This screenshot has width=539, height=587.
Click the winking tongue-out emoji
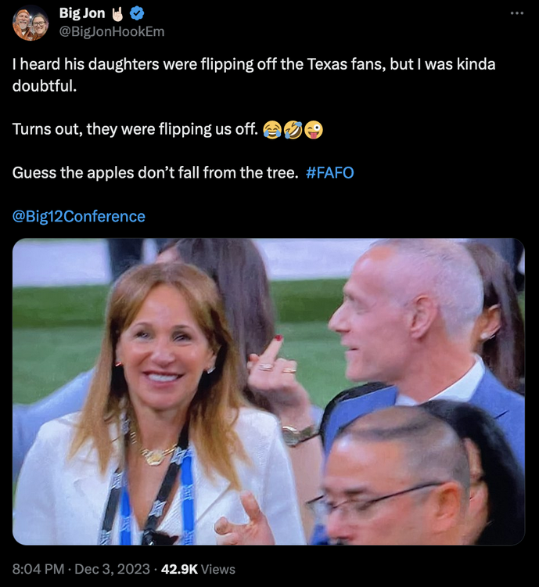313,129
